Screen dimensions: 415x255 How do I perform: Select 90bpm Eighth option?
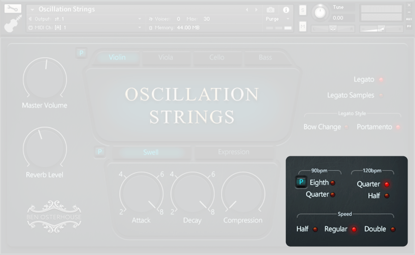(332, 183)
